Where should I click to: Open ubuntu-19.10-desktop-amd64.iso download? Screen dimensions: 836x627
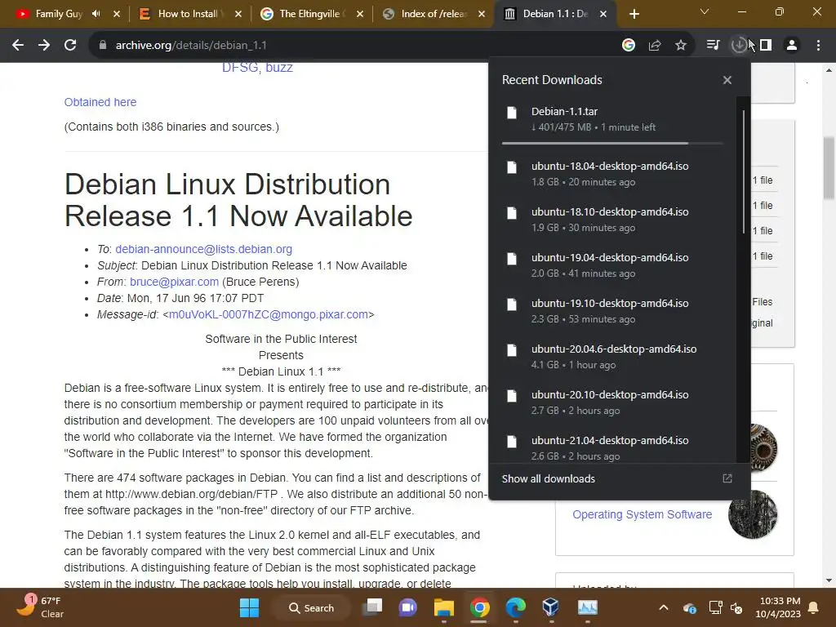point(612,311)
